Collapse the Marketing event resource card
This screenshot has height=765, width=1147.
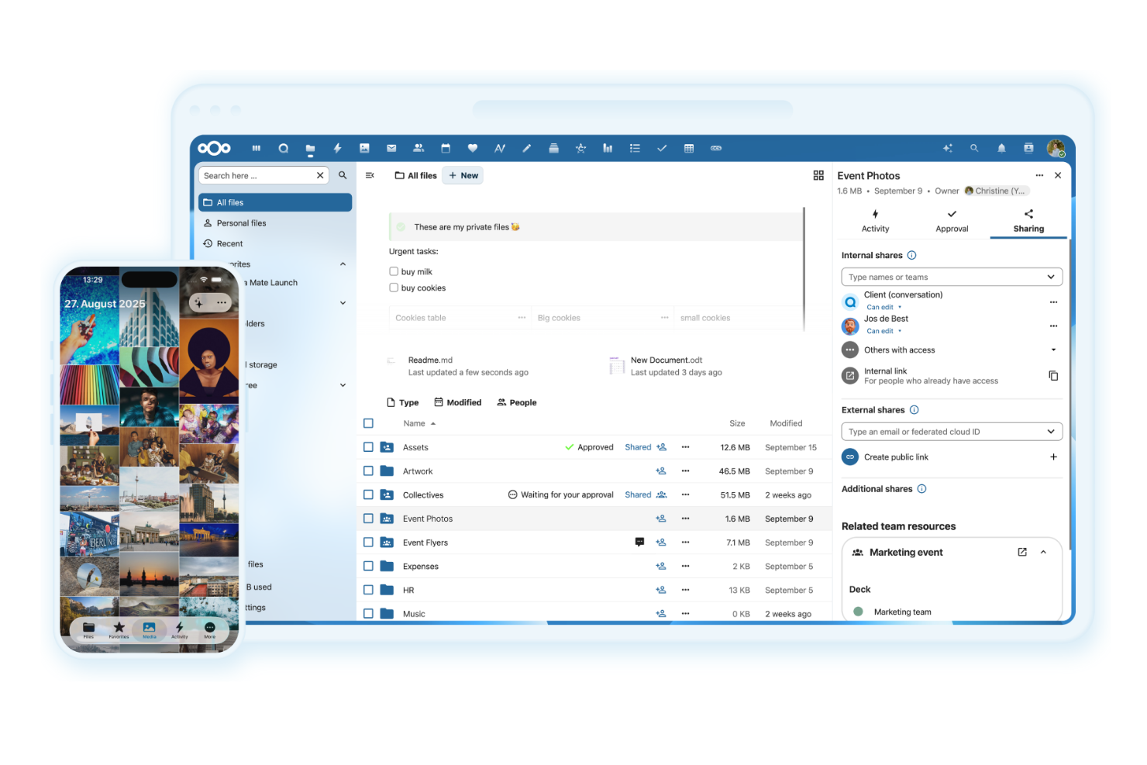(x=1043, y=552)
